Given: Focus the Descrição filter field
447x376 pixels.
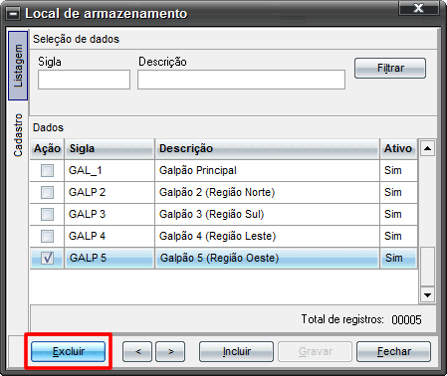Looking at the screenshot, I should click(241, 80).
